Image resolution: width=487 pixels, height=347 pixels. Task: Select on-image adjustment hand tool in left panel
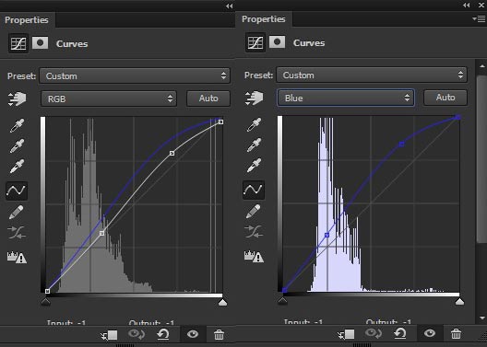[x=17, y=98]
